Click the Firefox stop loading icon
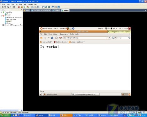 tap(56, 38)
